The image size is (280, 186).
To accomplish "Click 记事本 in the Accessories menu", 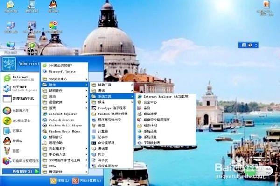I will tap(112, 137).
